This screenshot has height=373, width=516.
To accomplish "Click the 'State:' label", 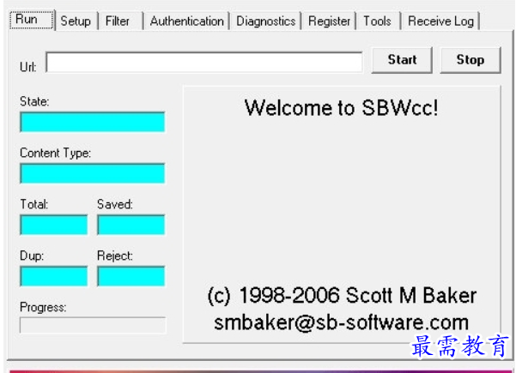I will pyautogui.click(x=34, y=101).
